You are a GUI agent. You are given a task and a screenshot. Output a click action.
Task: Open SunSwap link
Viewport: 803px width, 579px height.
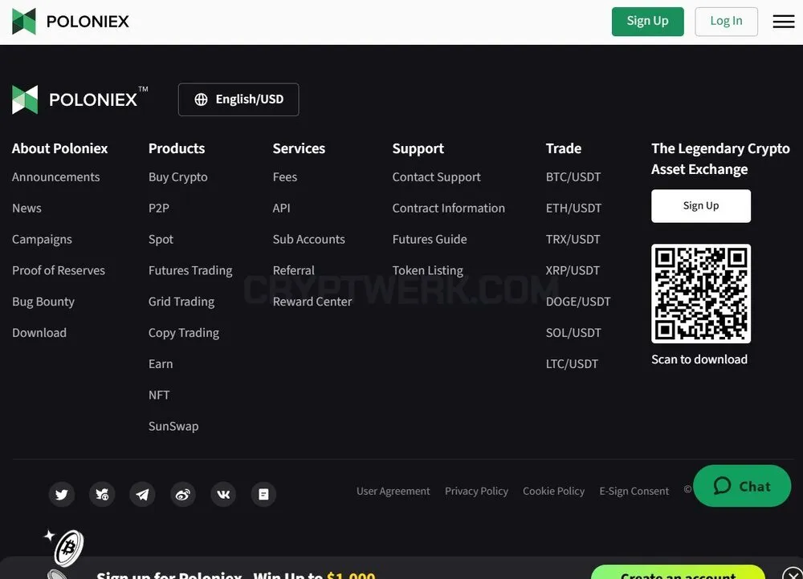click(x=173, y=427)
